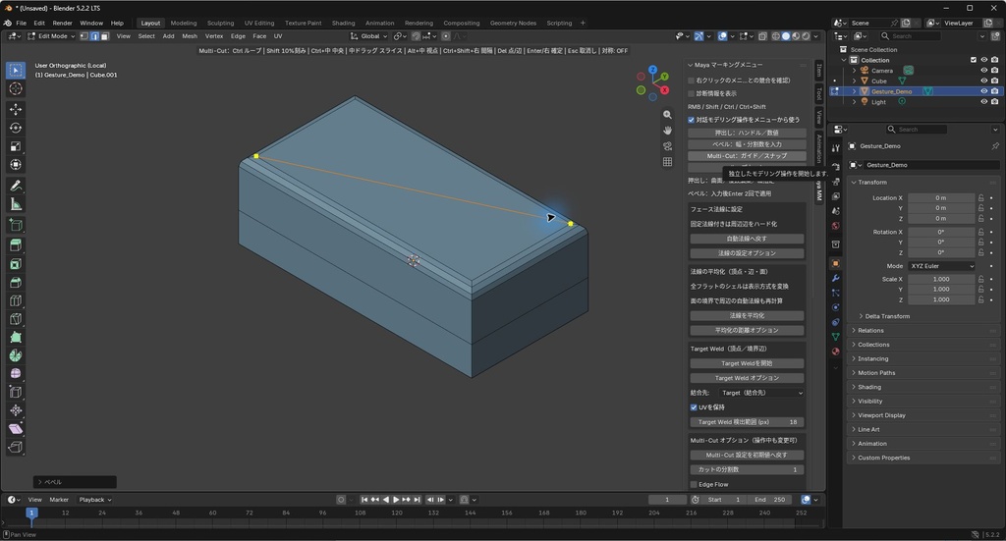Hide the Cube object in viewport

coord(983,81)
